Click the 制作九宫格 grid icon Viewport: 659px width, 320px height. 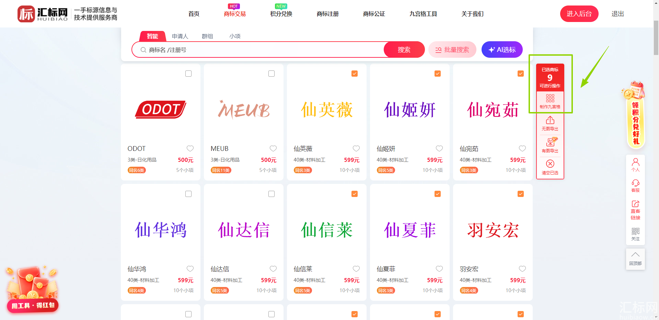coord(550,98)
